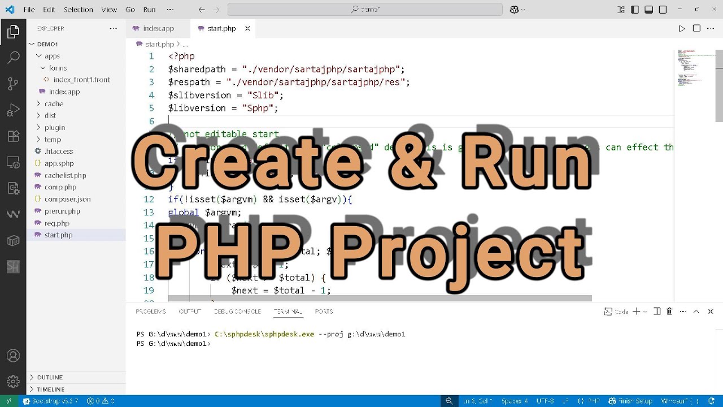Open Explorer Views and More Actions ellipsis
This screenshot has height=407, width=723.
point(114,28)
